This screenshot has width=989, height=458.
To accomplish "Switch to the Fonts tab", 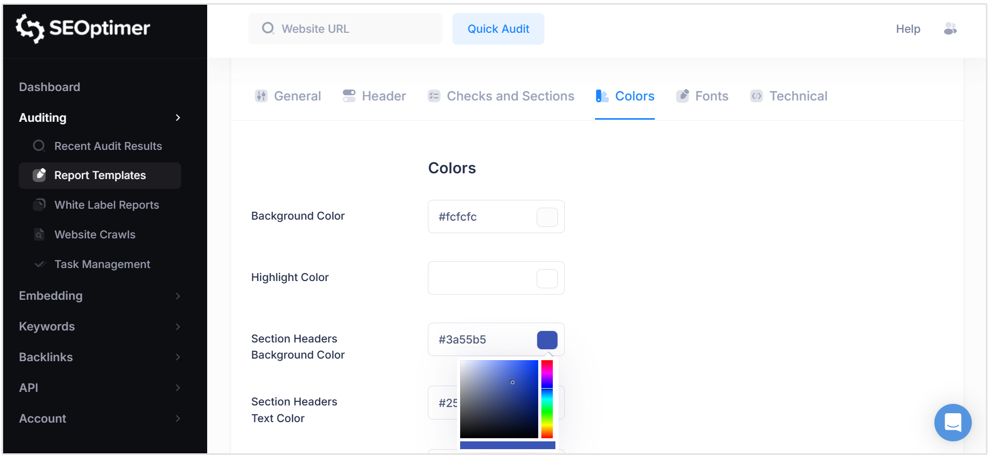I will pos(711,96).
